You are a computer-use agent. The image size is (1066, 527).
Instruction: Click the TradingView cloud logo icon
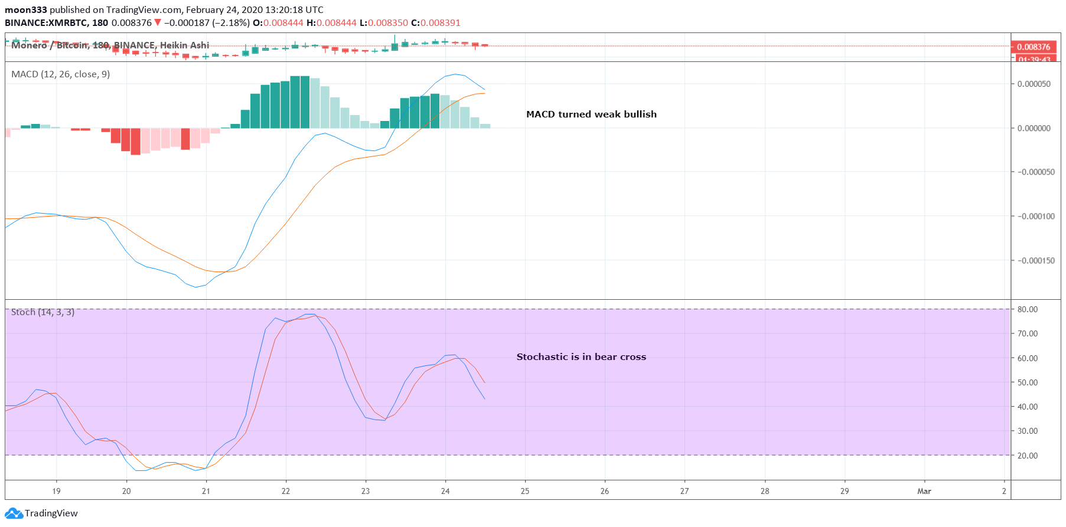pyautogui.click(x=14, y=513)
